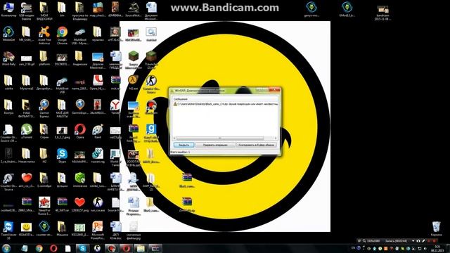This screenshot has width=450, height=253.
Task: Open the Paint desktop shortcut
Action: (98, 131)
